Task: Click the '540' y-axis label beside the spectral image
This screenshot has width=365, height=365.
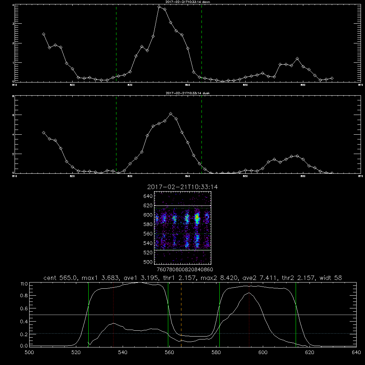Action: (148, 243)
